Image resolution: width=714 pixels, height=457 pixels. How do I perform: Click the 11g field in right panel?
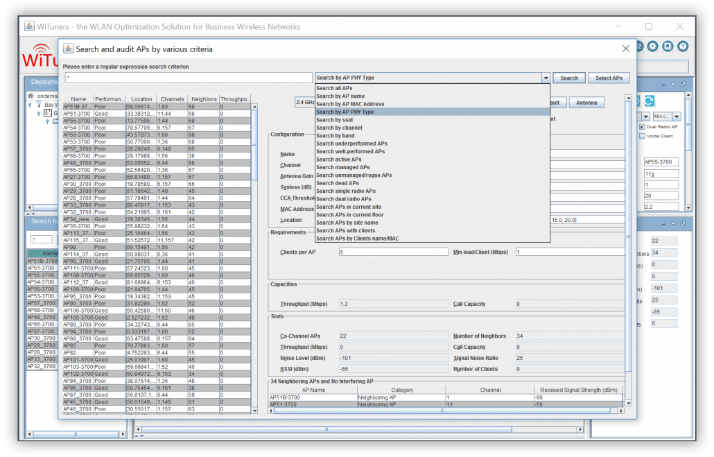(661, 173)
